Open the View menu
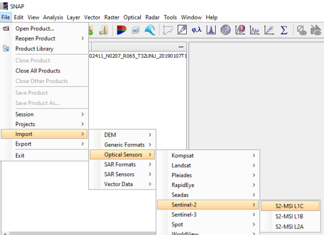Image resolution: width=324 pixels, height=235 pixels. point(33,17)
